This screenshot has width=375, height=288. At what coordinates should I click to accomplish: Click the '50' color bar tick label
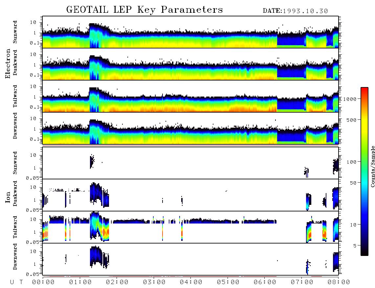coord(353,183)
